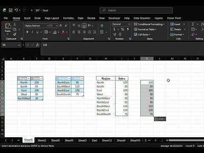Click Format cells button
The image size is (204, 153).
pyautogui.click(x=177, y=34)
